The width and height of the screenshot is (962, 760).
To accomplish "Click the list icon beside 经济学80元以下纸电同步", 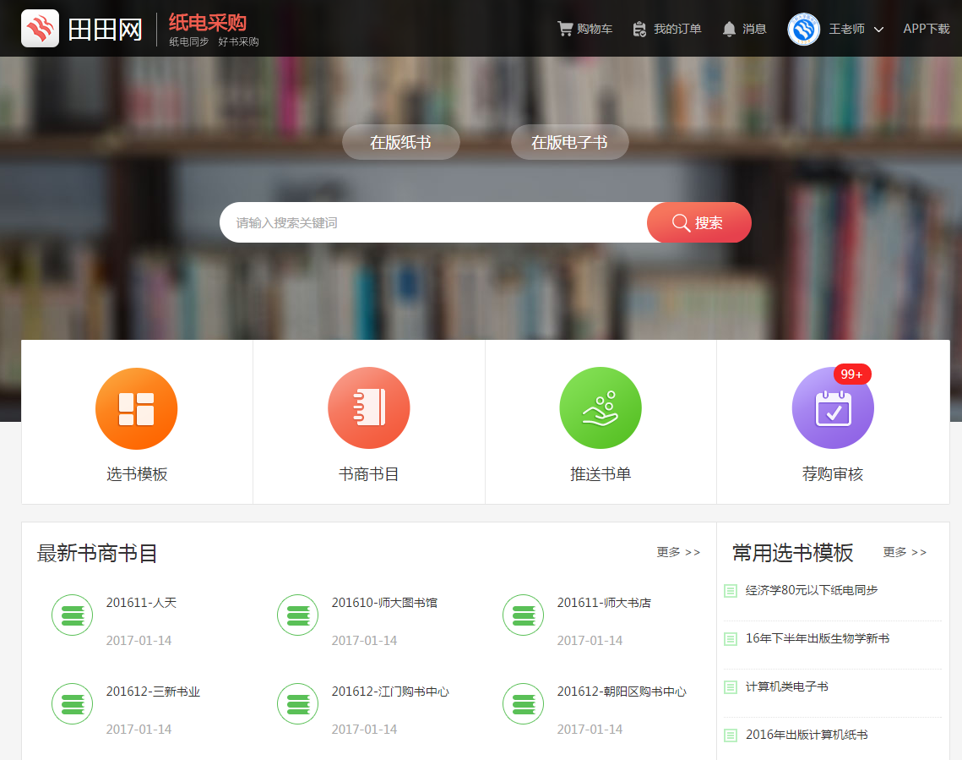I will click(x=730, y=591).
